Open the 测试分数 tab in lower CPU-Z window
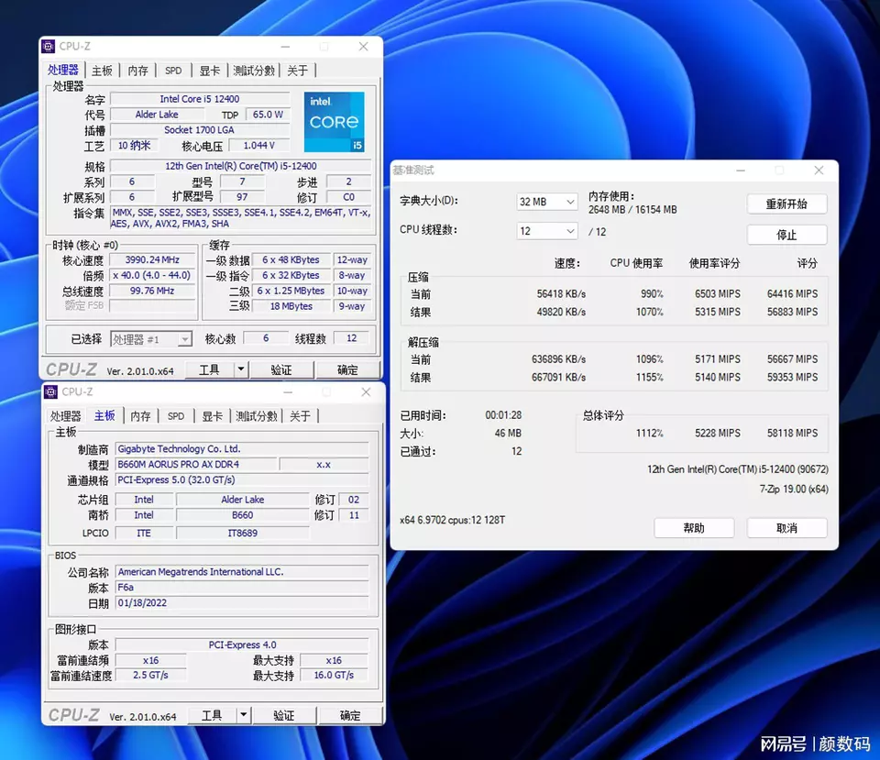The height and width of the screenshot is (760, 880). (256, 416)
